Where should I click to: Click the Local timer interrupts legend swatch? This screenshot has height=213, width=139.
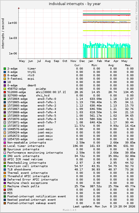pyautogui.click(x=5, y=146)
